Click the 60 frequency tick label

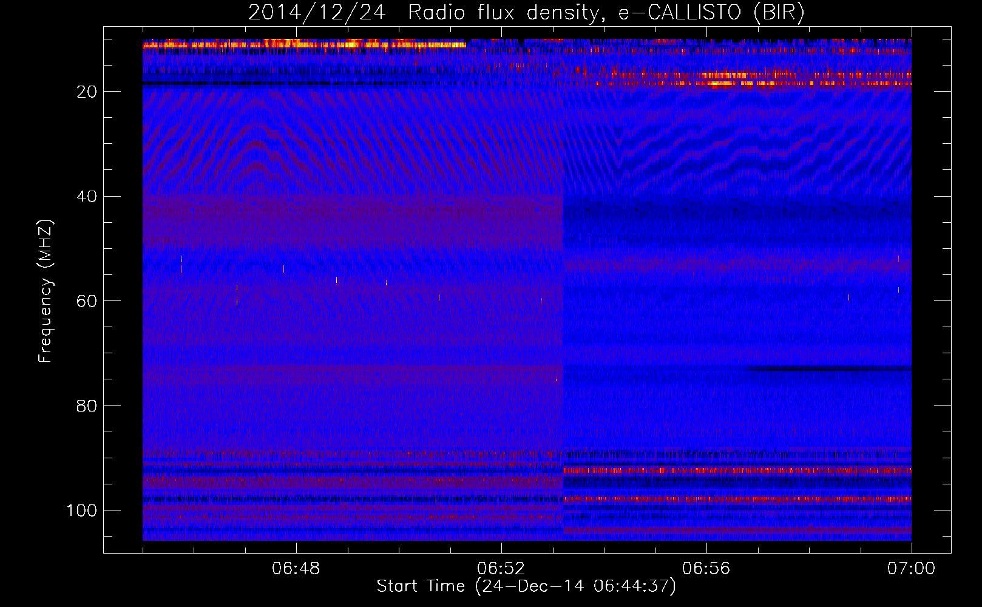point(87,302)
